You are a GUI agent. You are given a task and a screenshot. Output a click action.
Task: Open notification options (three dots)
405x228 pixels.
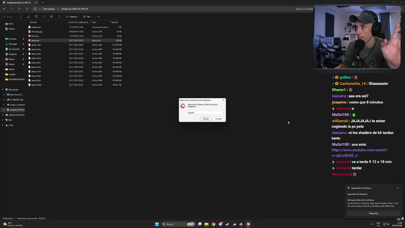point(392,188)
